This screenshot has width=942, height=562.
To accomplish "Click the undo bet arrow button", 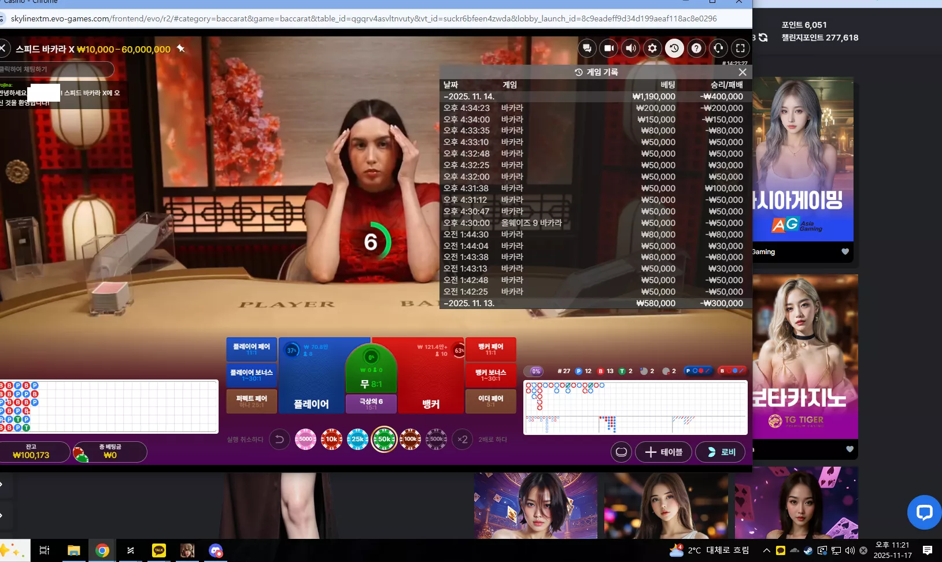I will coord(279,440).
